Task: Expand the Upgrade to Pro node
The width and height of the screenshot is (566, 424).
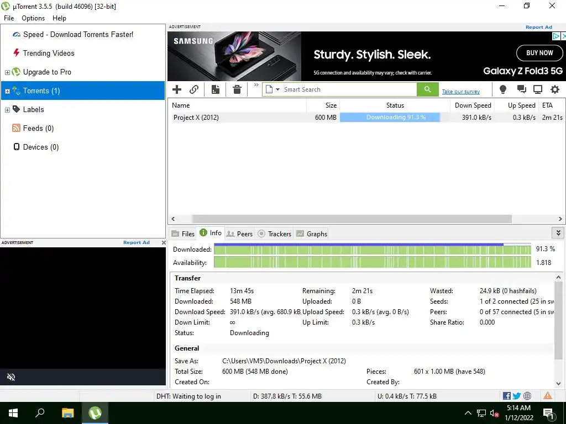Action: click(7, 72)
